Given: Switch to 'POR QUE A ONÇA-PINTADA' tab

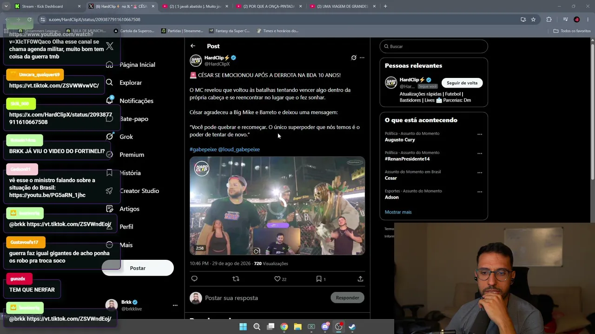Looking at the screenshot, I should (268, 6).
